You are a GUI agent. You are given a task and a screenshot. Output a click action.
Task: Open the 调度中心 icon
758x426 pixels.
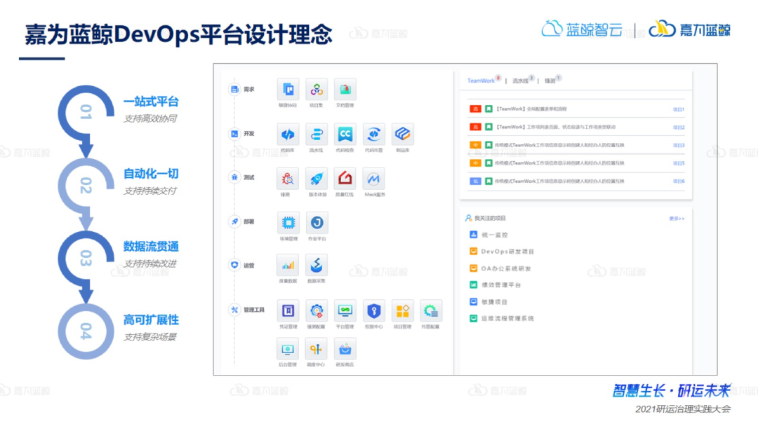pyautogui.click(x=316, y=349)
